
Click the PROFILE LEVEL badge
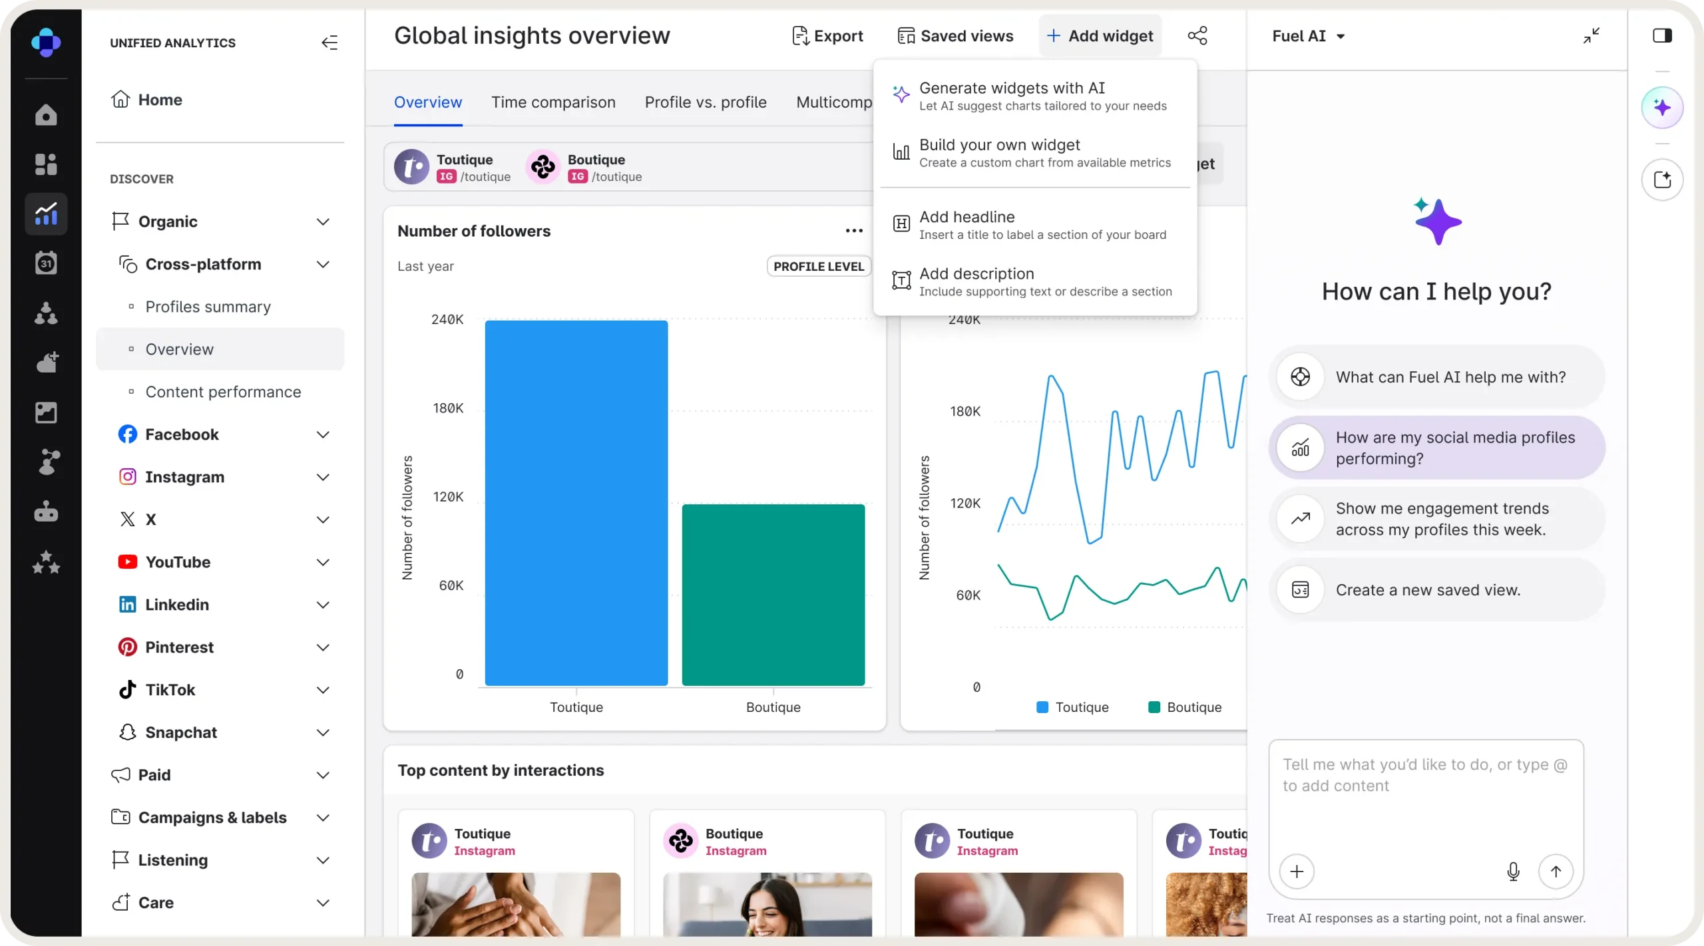(x=819, y=266)
